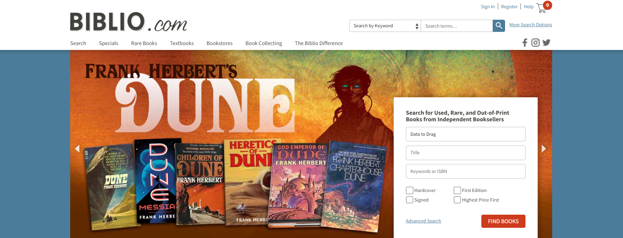Focus the Keywords or ISBN field

pyautogui.click(x=466, y=171)
